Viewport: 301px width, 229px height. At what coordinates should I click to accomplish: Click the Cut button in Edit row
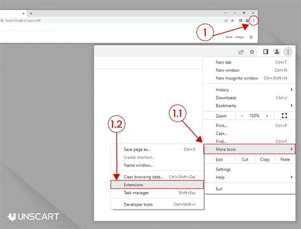[245, 159]
